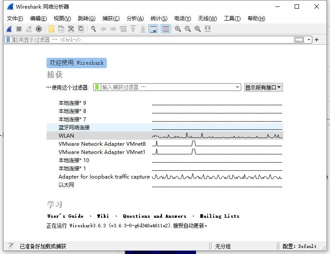The height and width of the screenshot is (254, 330).
Task: Open the User's Guide link
Action: [x=65, y=216]
